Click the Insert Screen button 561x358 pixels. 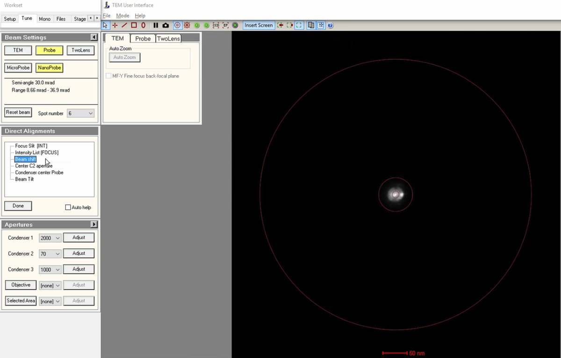[259, 25]
